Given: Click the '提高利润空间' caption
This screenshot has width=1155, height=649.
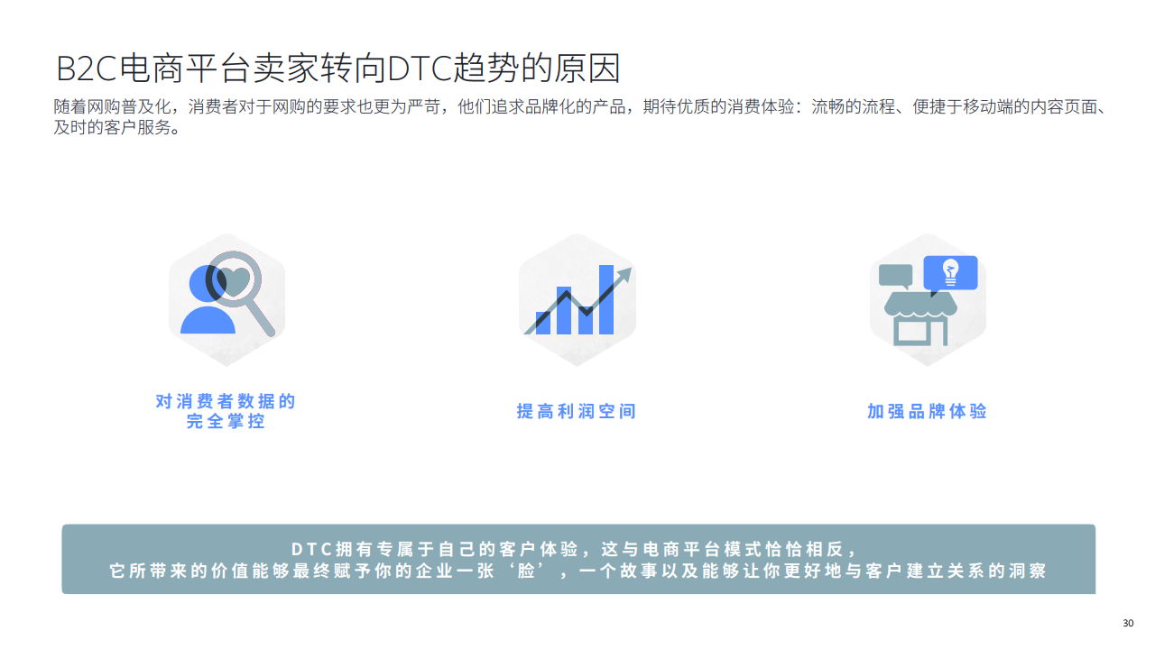Looking at the screenshot, I should click(x=577, y=411).
